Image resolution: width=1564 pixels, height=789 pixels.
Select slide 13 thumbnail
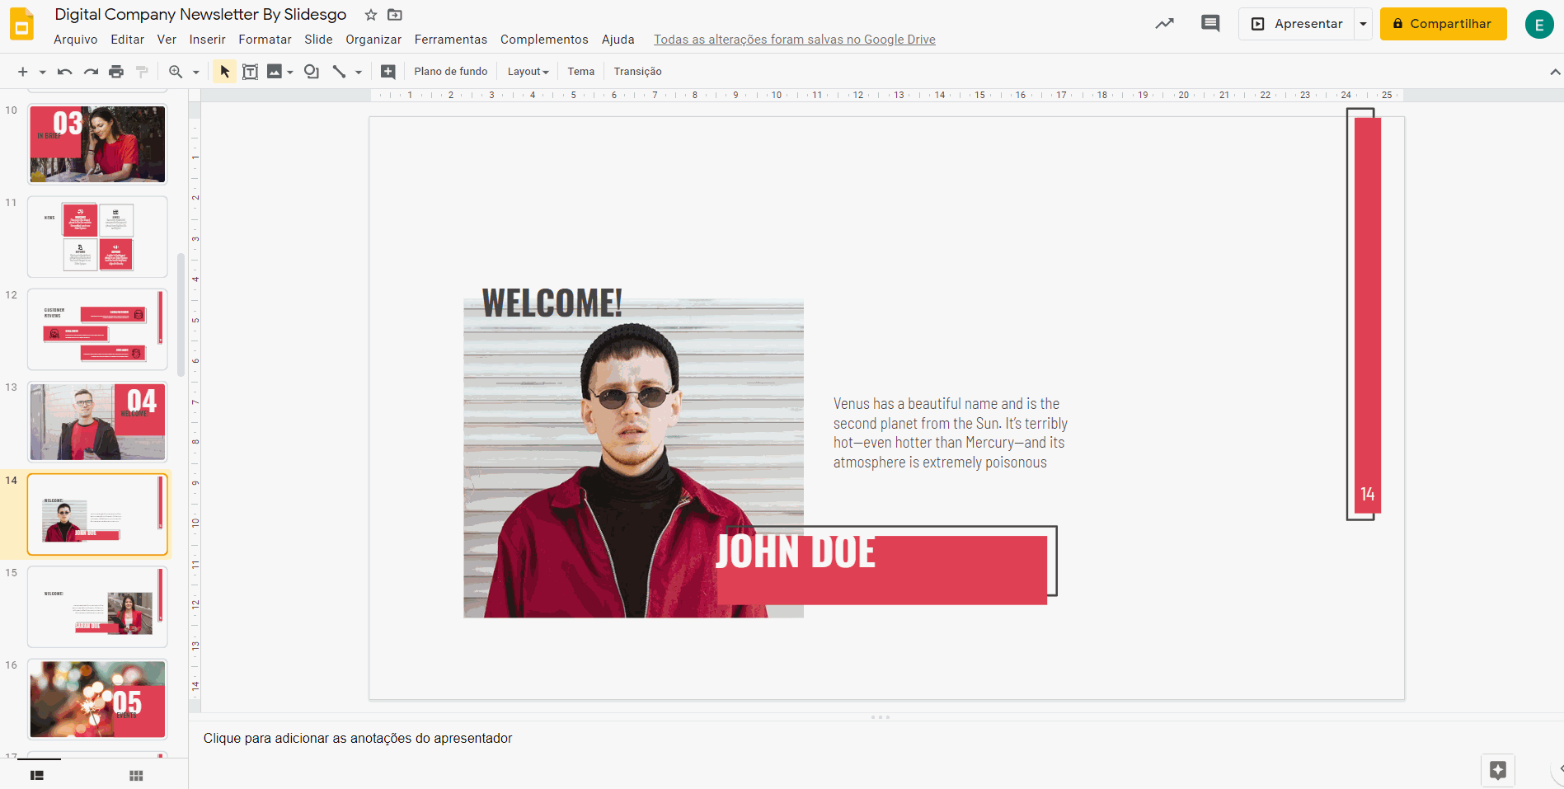[97, 421]
